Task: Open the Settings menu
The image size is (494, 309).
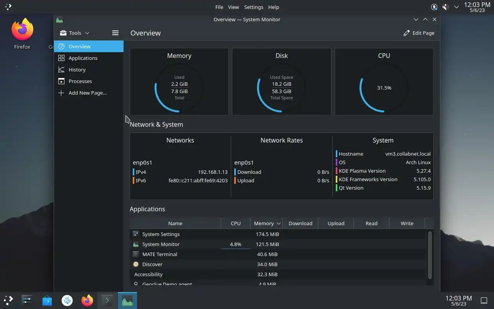Action: [254, 7]
